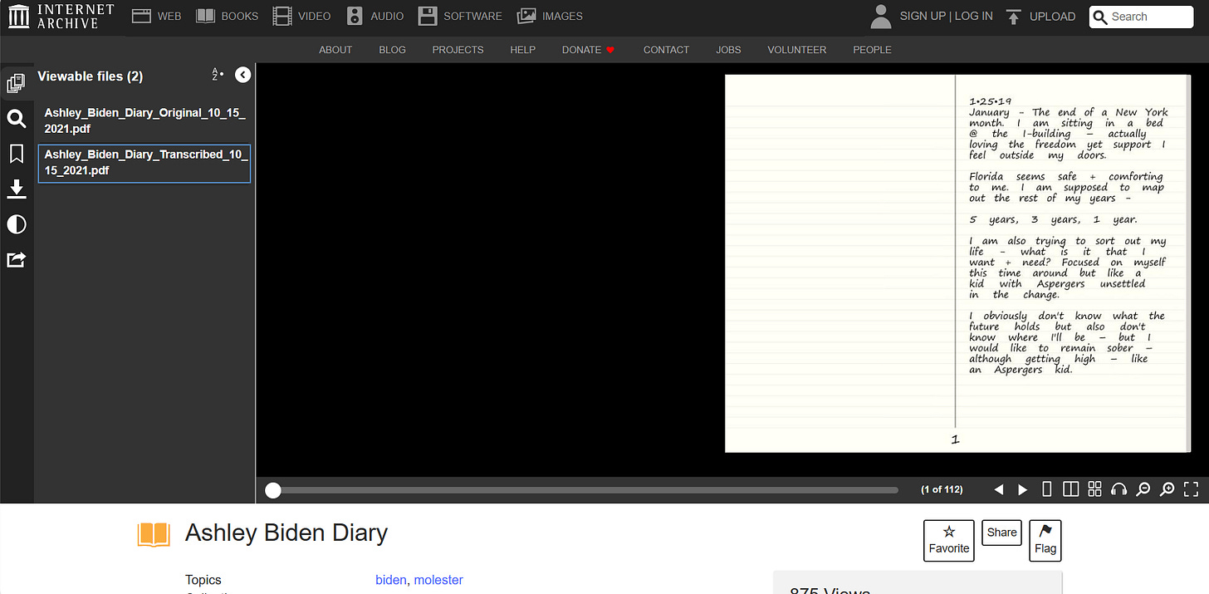Open the viewable files sidebar icon
This screenshot has height=594, width=1209.
point(16,83)
